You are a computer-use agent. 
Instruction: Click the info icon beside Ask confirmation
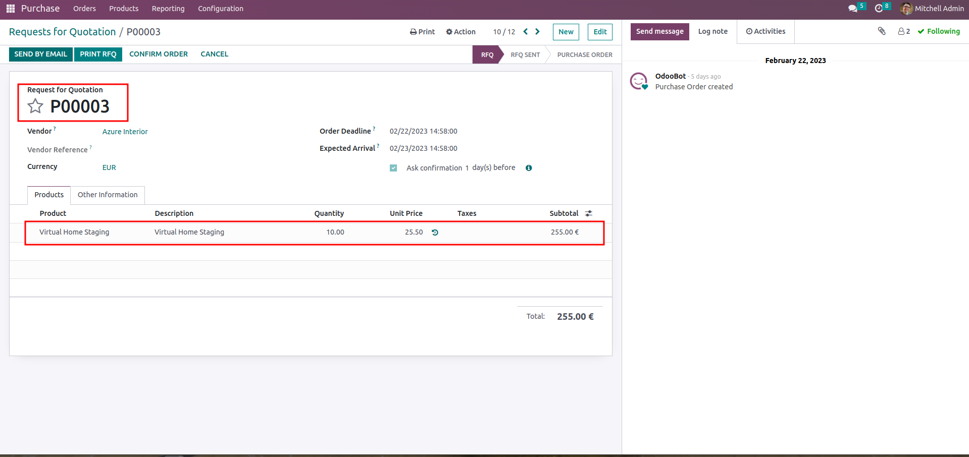click(x=529, y=168)
